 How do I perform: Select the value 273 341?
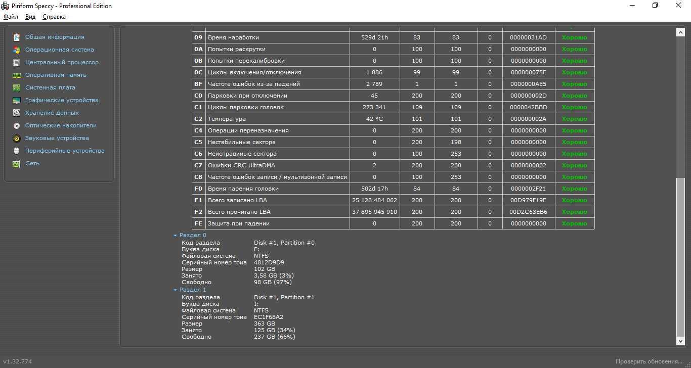pos(374,107)
